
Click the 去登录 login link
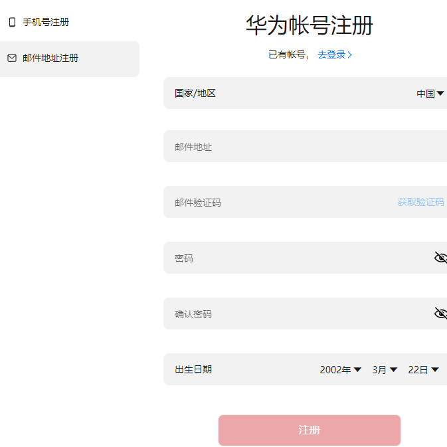(x=331, y=55)
